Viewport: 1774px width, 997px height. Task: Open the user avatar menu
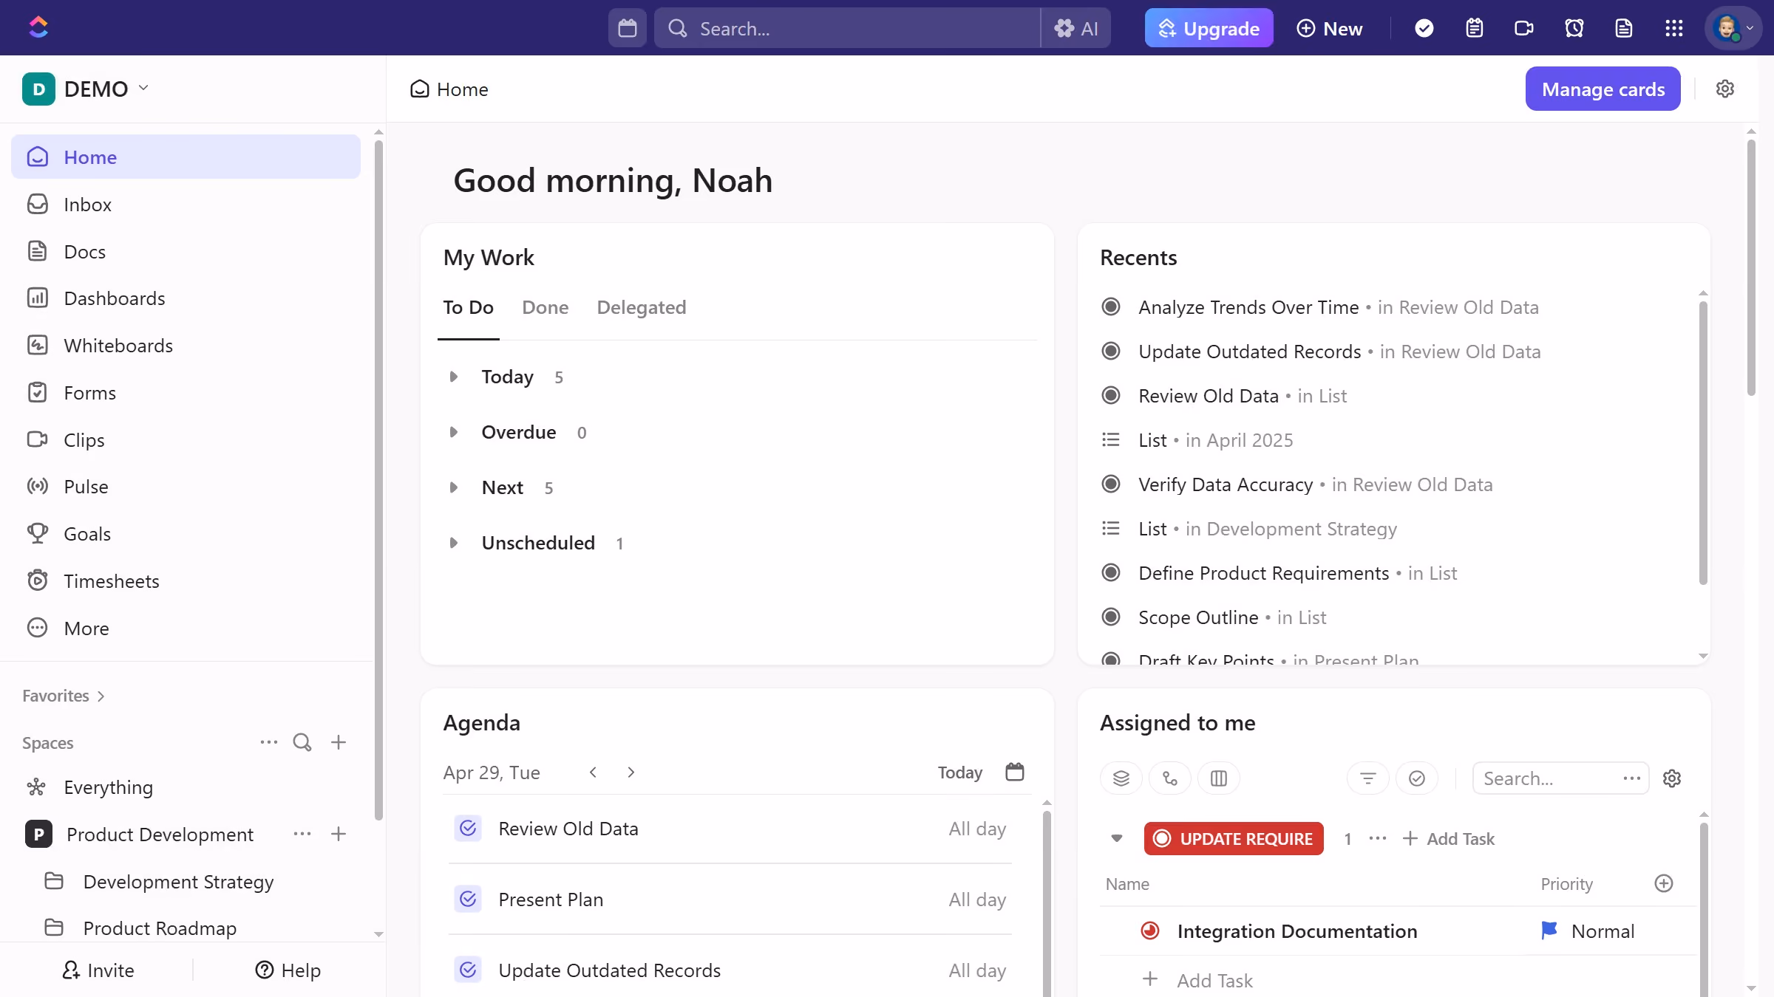(x=1733, y=28)
